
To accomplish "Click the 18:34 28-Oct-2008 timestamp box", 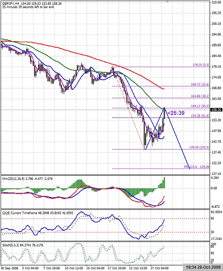I will coord(203,267).
